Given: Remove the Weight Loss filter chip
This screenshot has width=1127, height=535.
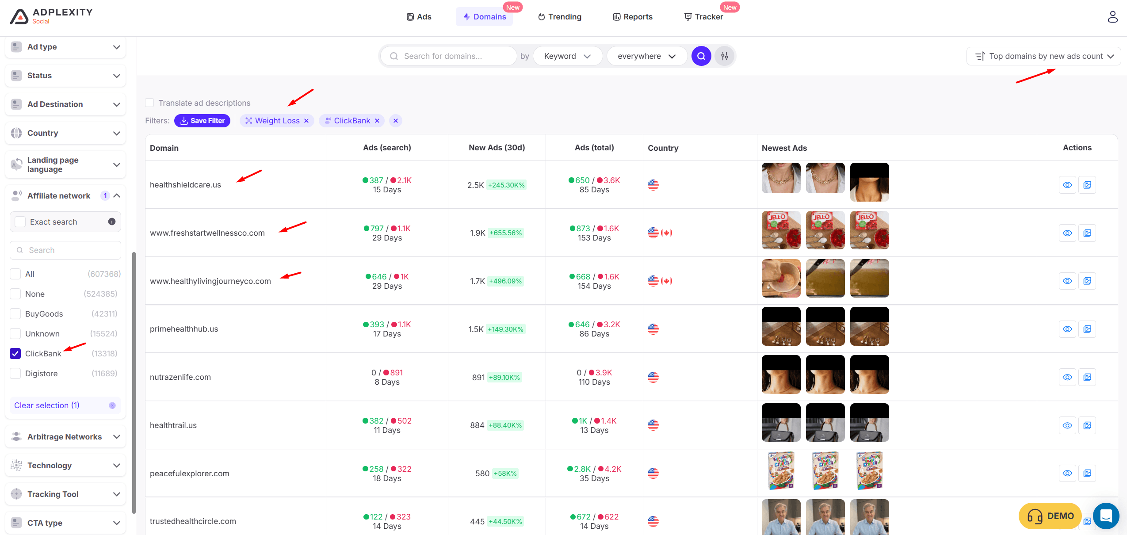Looking at the screenshot, I should (306, 121).
